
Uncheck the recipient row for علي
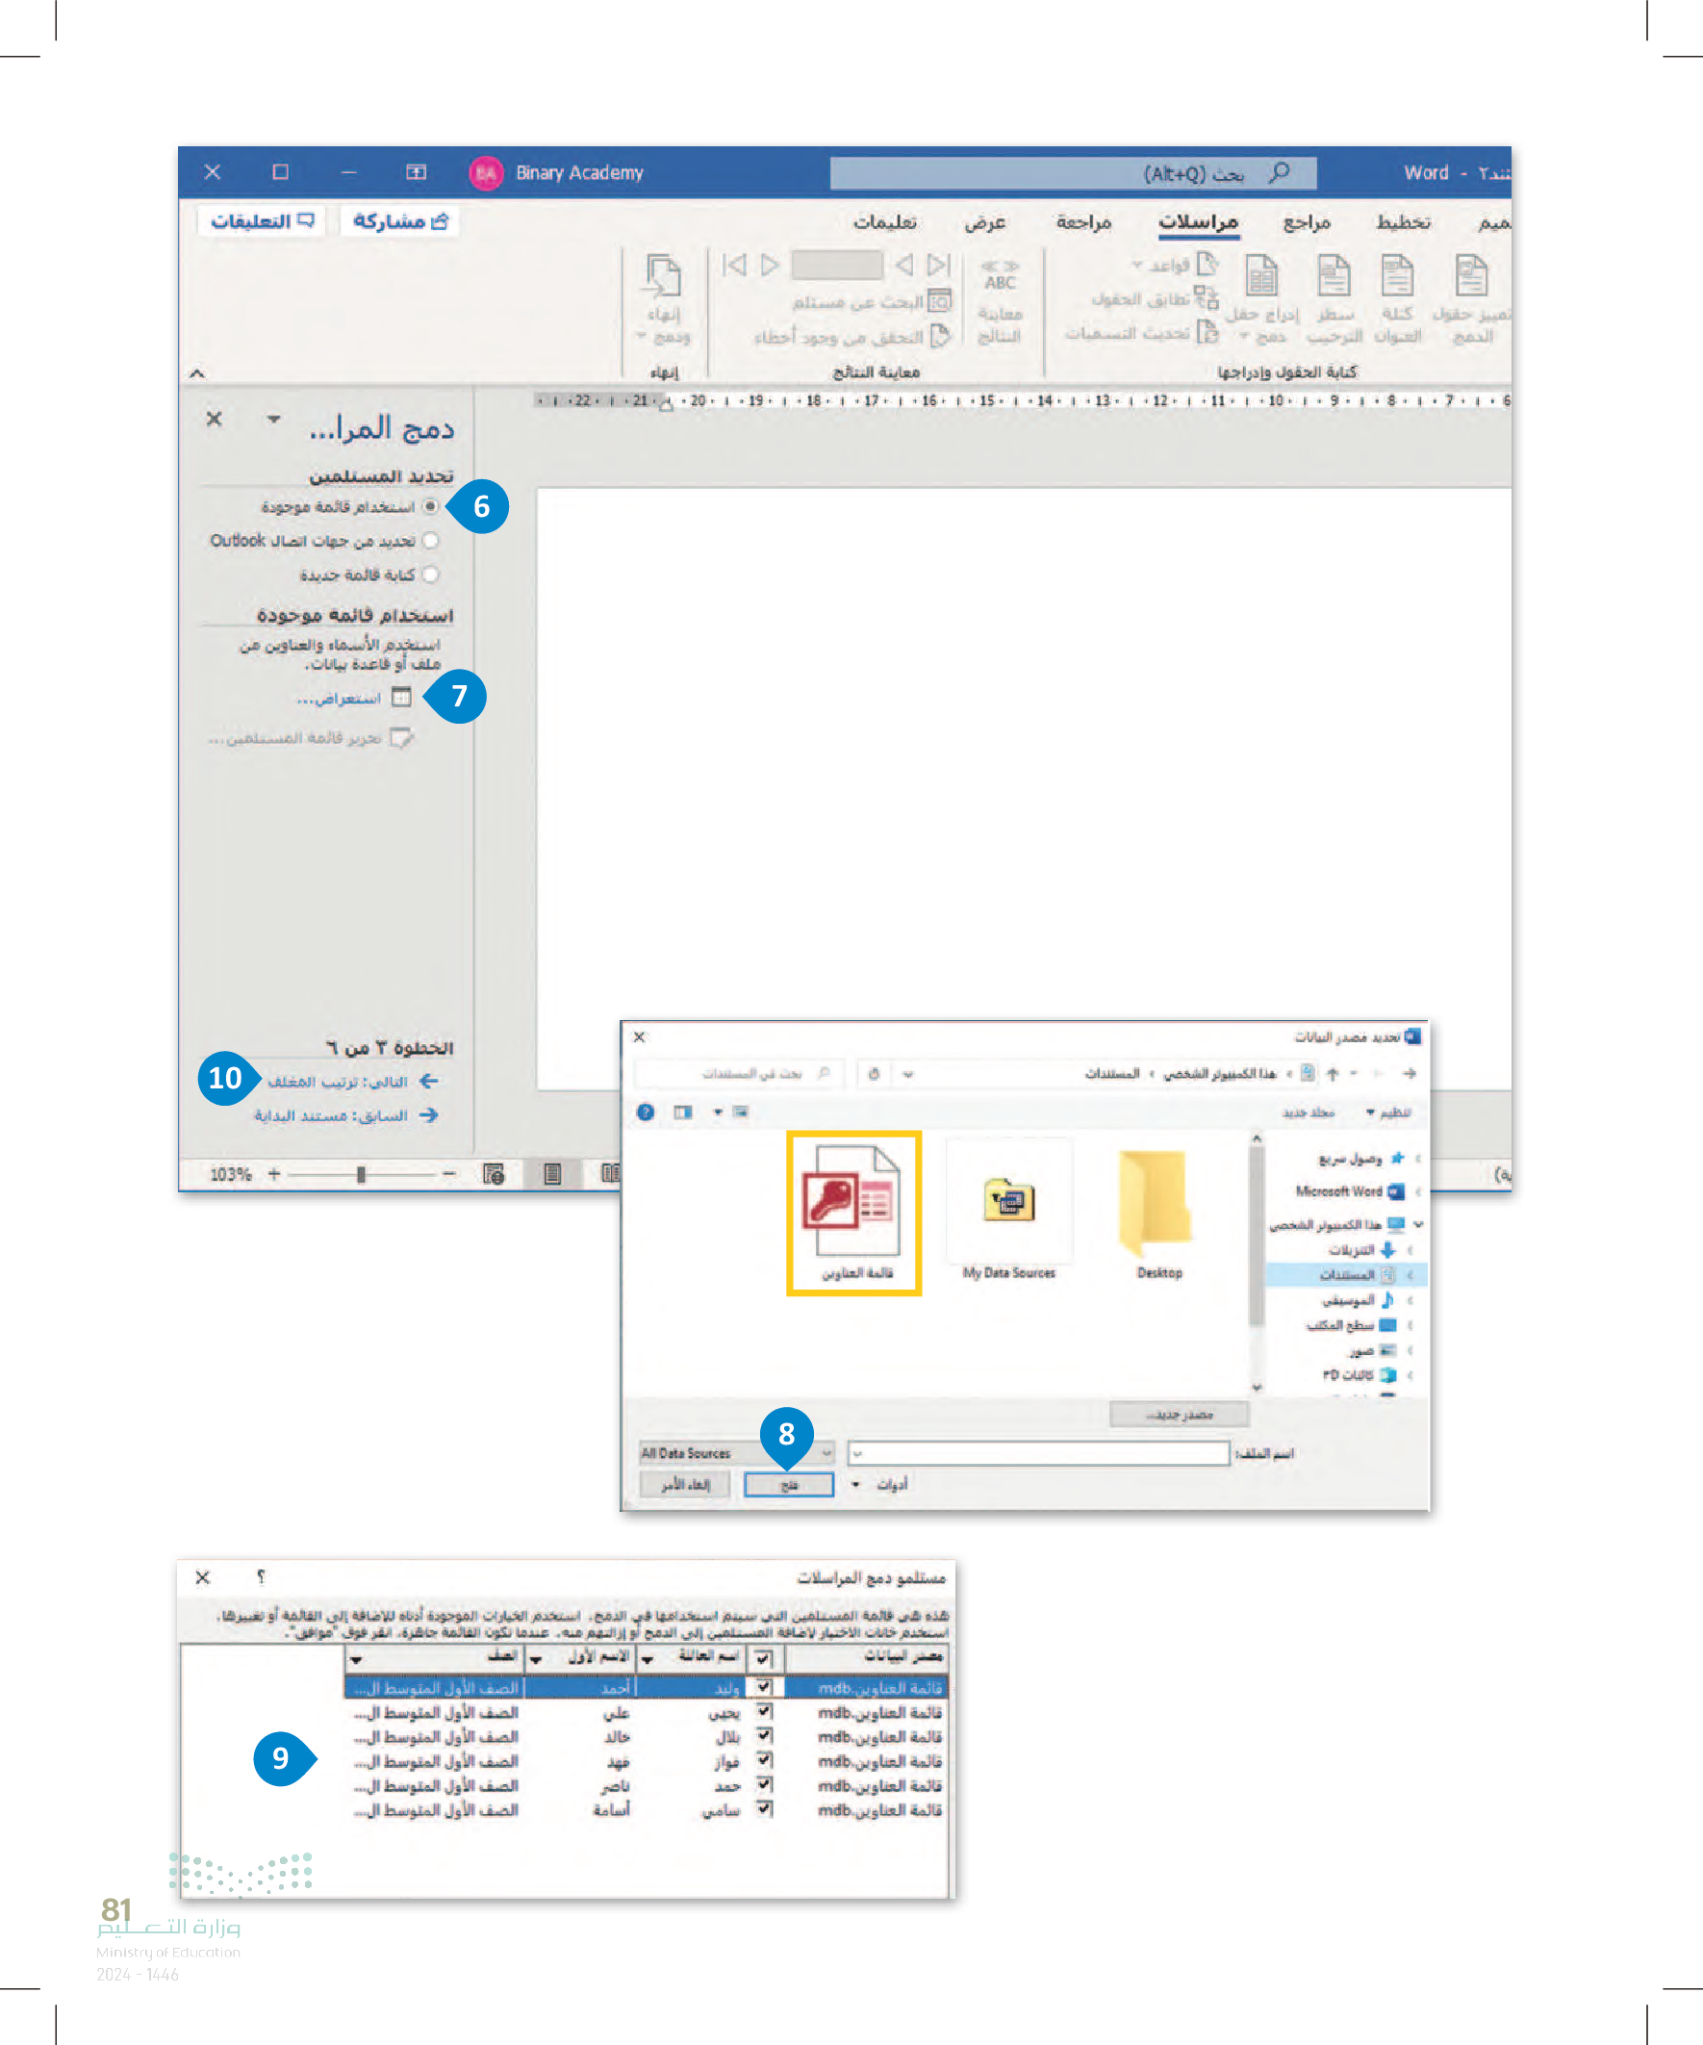[x=765, y=1711]
